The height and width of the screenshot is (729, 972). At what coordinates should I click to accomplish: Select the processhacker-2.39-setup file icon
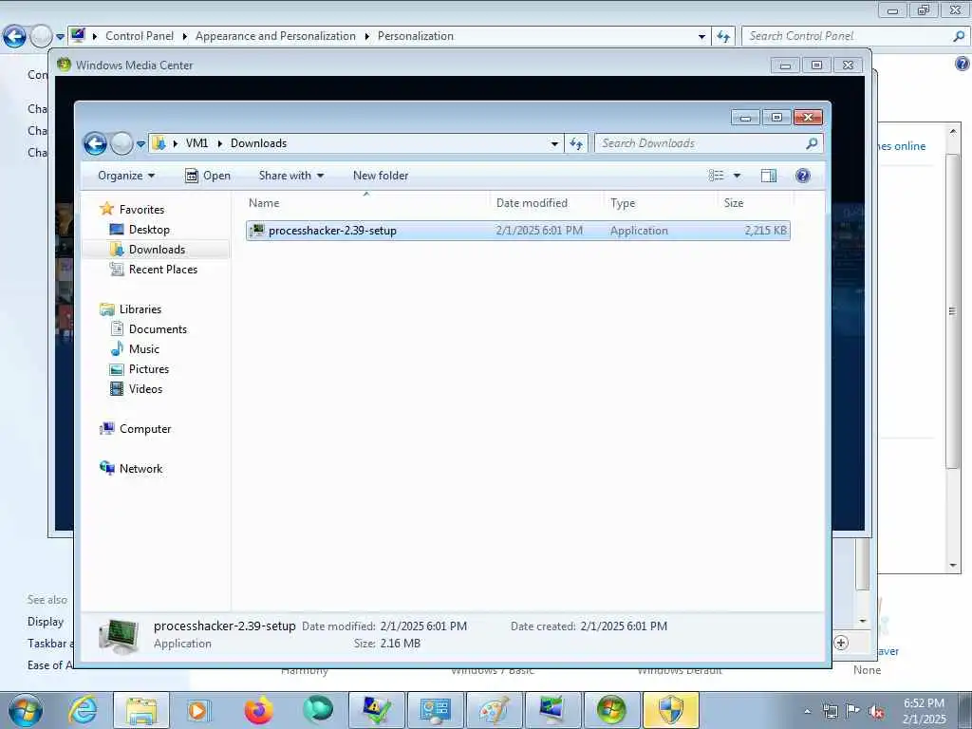coord(256,231)
